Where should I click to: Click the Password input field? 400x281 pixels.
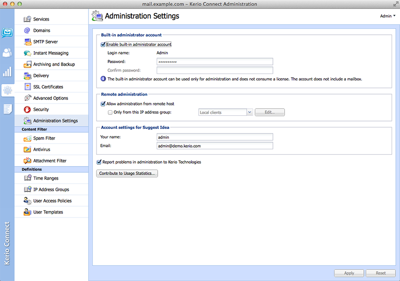click(215, 62)
